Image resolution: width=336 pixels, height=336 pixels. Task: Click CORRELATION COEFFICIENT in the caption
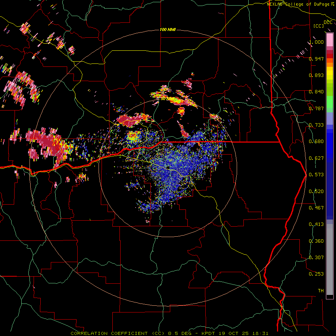point(109,333)
